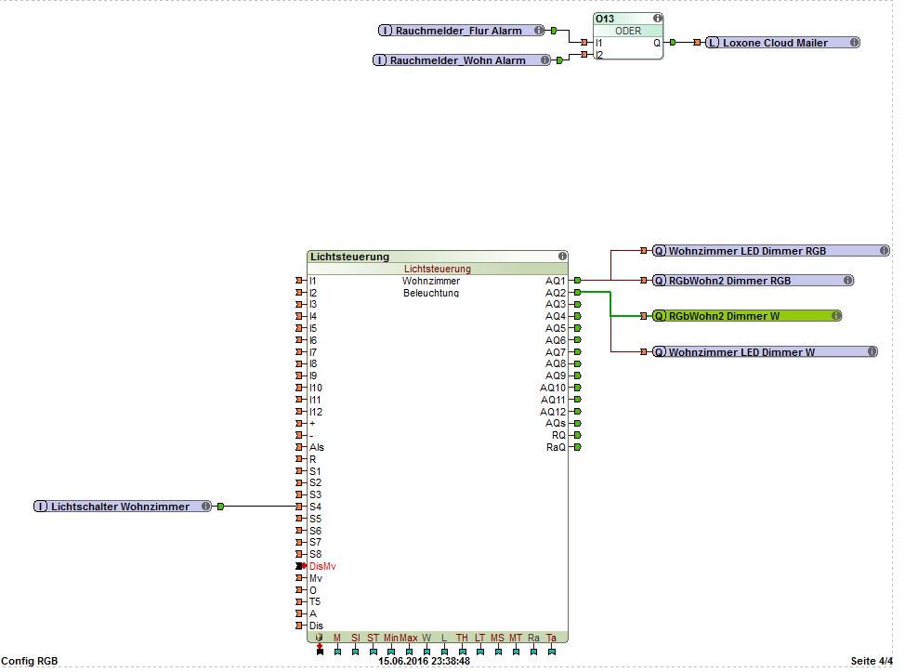Select the Loxone Cloud Mailer object

782,43
